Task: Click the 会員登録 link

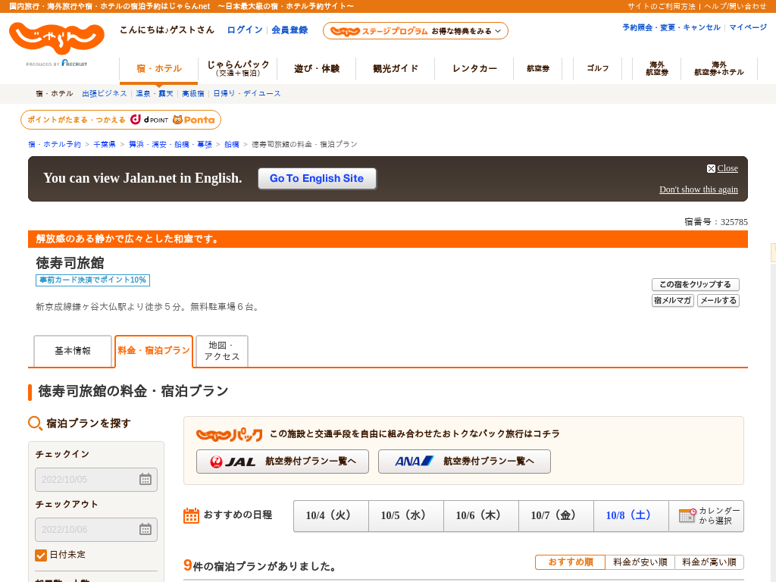Action: coord(289,30)
